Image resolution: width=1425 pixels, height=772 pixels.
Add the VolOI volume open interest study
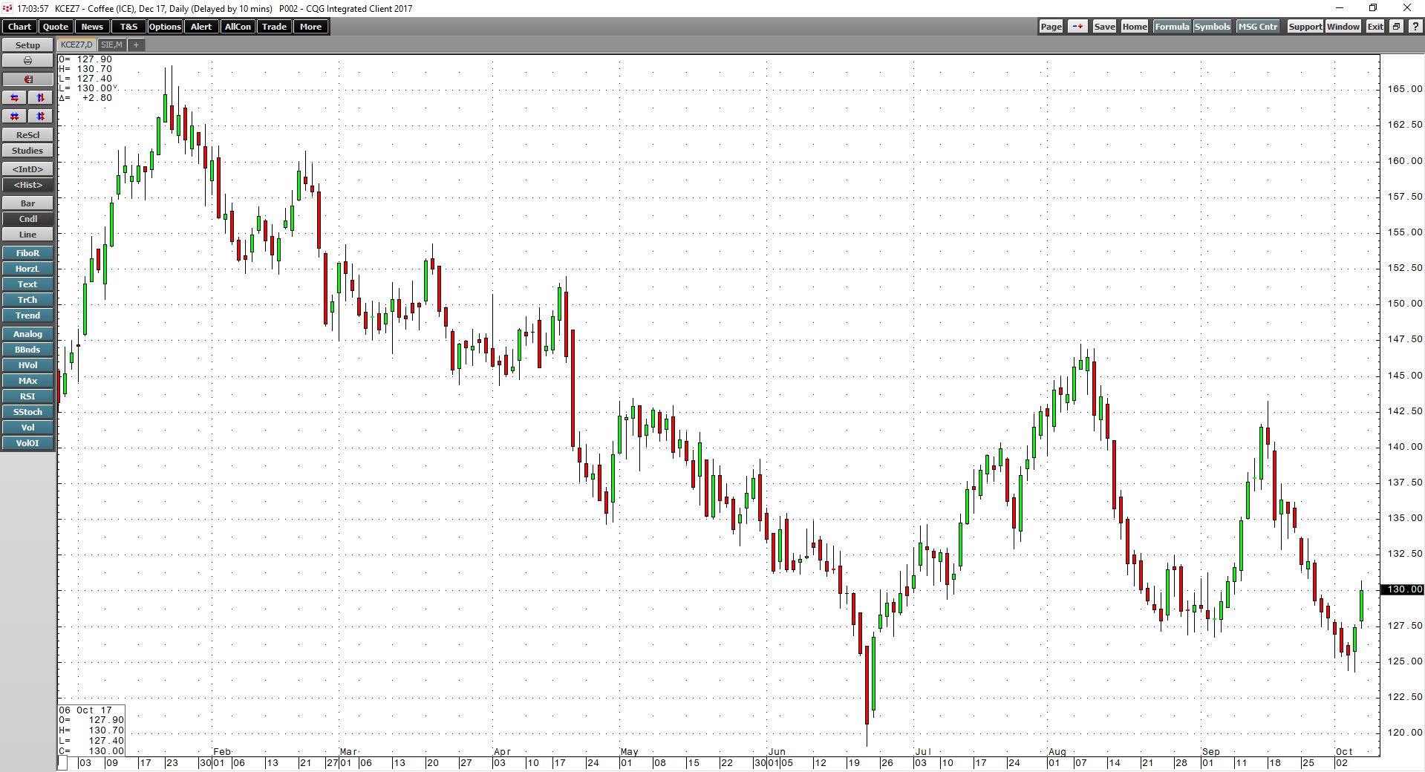point(27,443)
